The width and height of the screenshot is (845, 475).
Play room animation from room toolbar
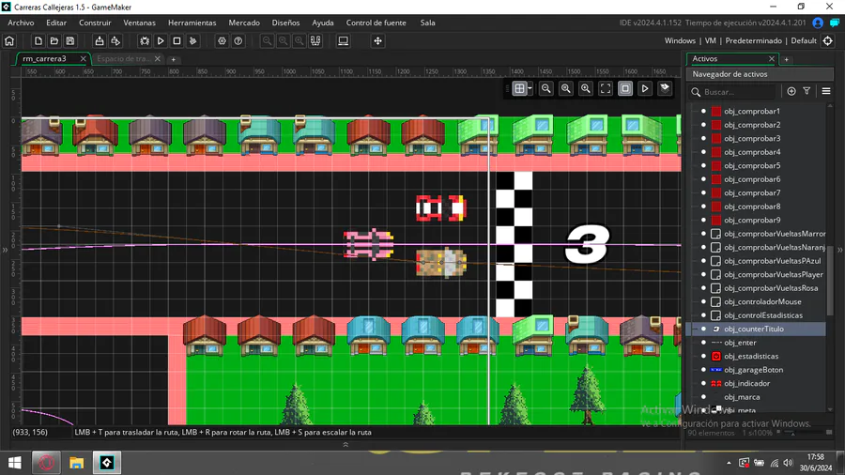pyautogui.click(x=645, y=89)
